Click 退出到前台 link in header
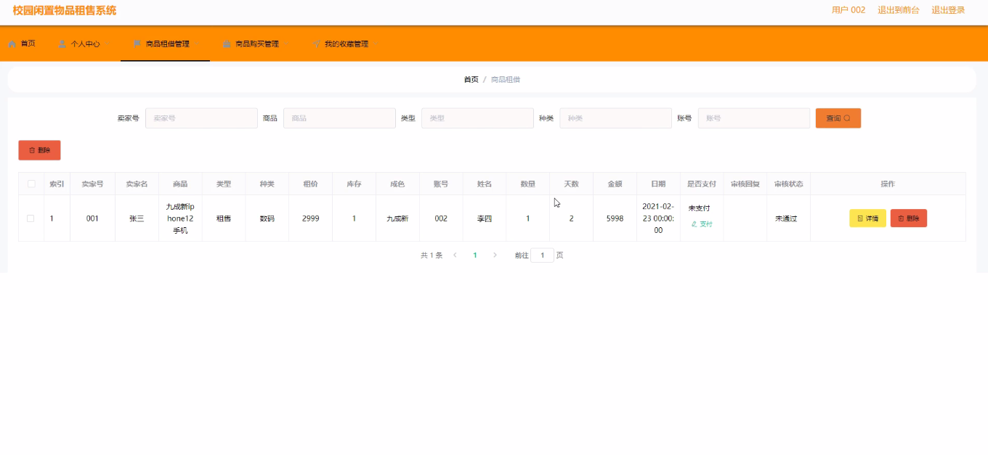Screen dimensions: 988x455 898,10
